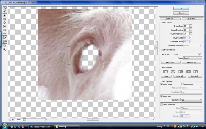Open the Windows Start orb

point(5,127)
